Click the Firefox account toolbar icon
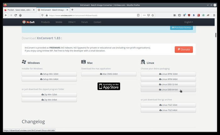The image size is (220, 135). [x=184, y=15]
